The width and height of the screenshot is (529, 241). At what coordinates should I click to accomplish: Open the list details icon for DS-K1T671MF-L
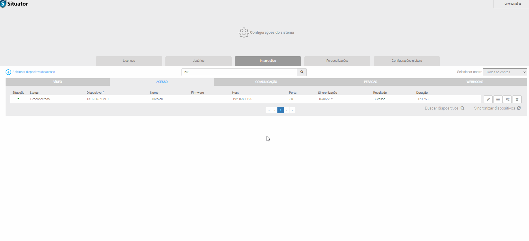tap(498, 99)
